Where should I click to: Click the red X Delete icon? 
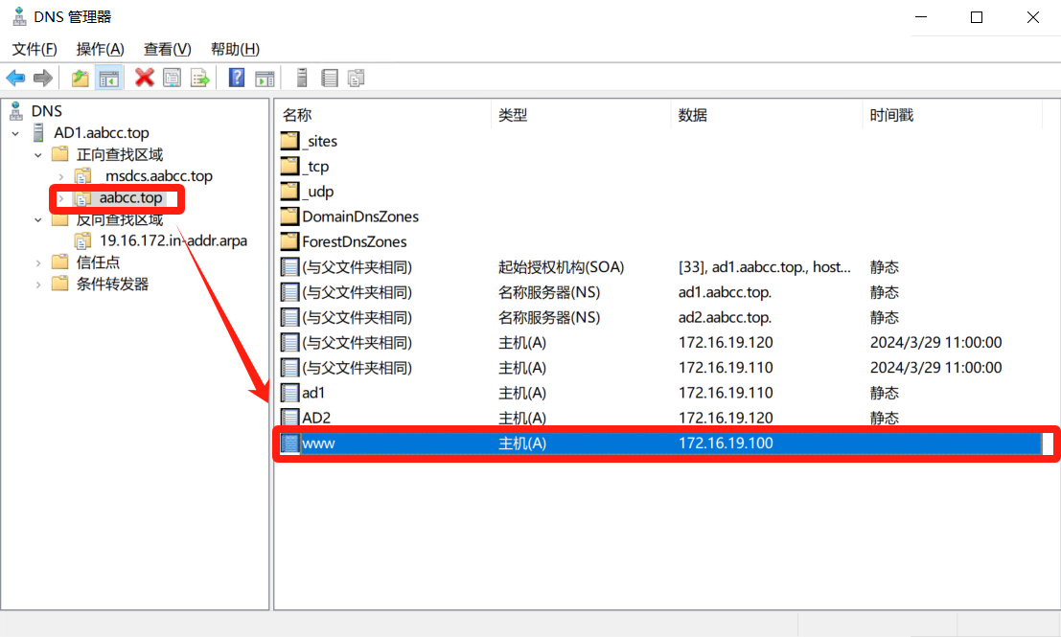pyautogui.click(x=145, y=78)
